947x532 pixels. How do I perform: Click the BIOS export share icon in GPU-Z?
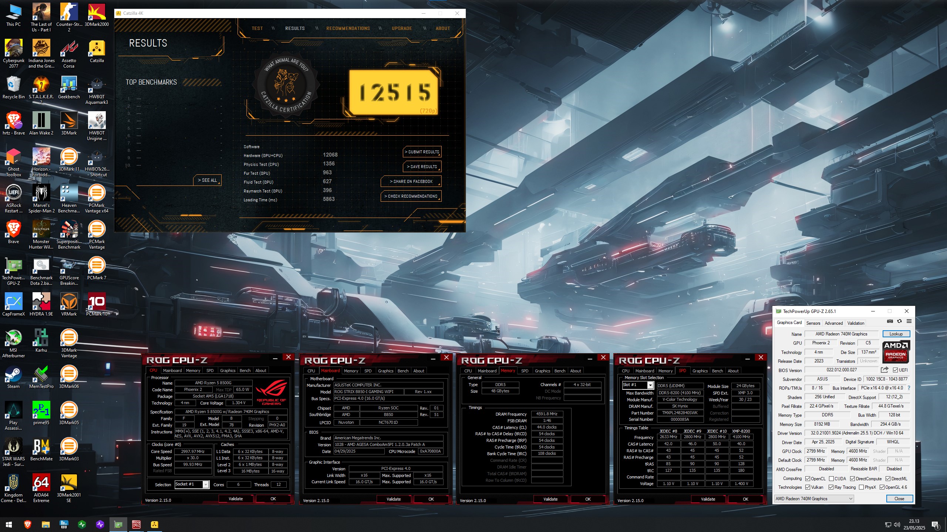coord(884,370)
